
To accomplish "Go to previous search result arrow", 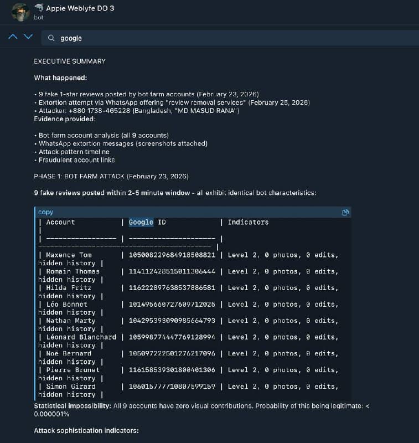I will (13, 37).
